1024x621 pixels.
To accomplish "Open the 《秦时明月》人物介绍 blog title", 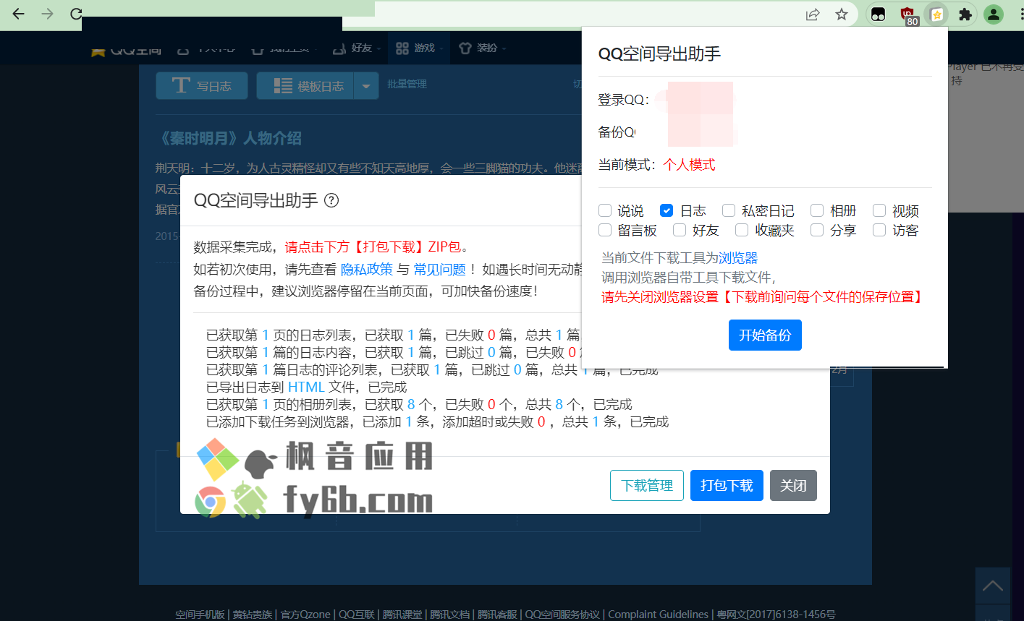I will pyautogui.click(x=228, y=138).
